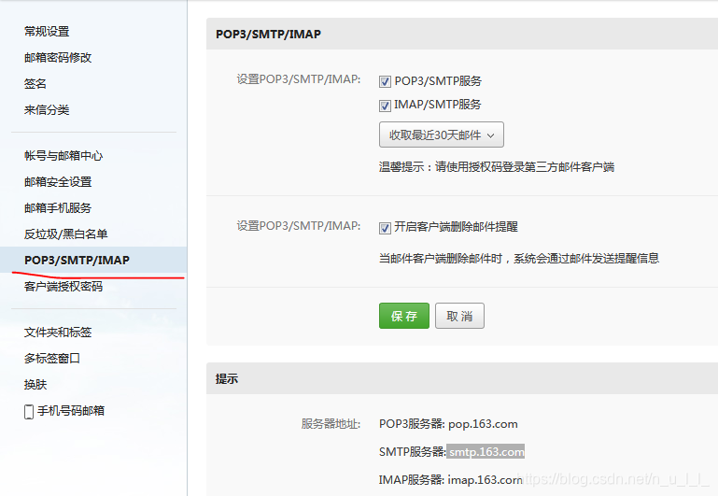
Task: Open 常规设置 in the settings sidebar
Action: 47,32
